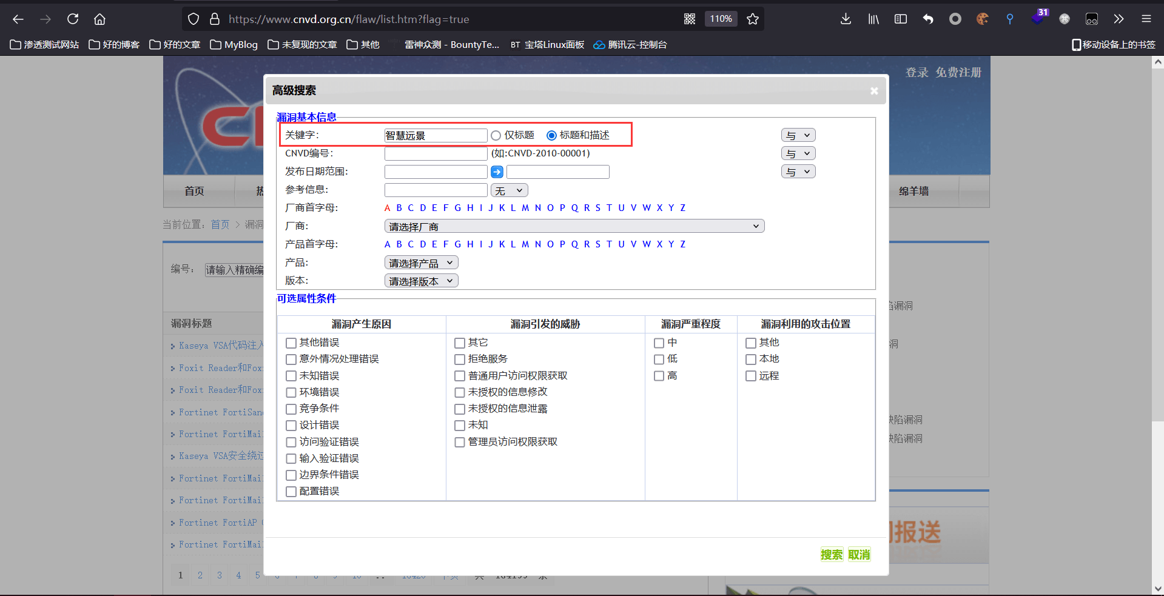Click the tracking protection shield icon
Viewport: 1164px width, 596px height.
coord(193,19)
